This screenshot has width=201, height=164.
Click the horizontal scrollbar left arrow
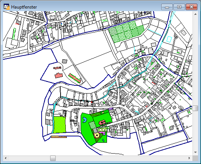click(x=6, y=158)
